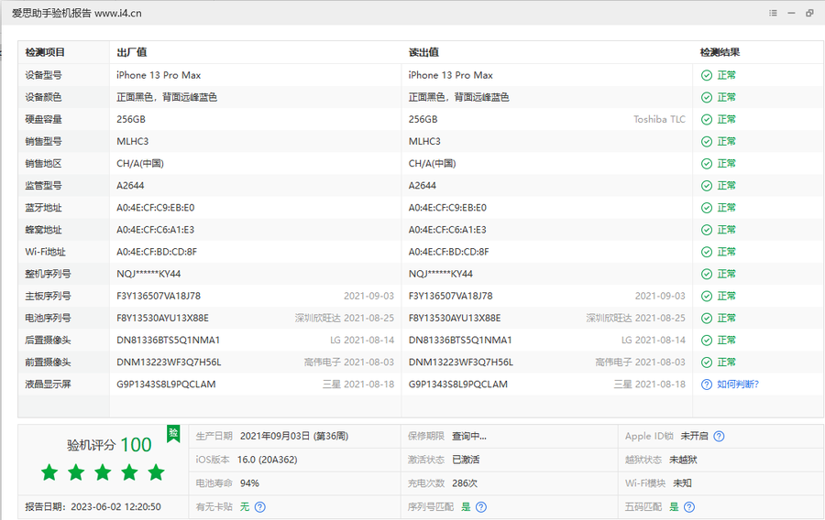
Task: Click the green check icon for 电池序列号
Action: click(x=707, y=319)
